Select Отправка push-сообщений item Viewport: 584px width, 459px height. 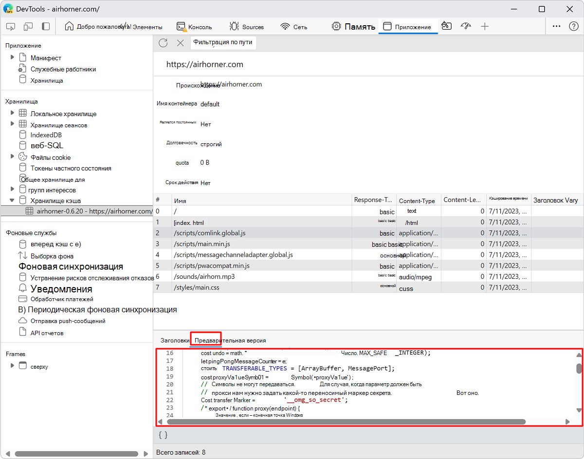(x=68, y=321)
